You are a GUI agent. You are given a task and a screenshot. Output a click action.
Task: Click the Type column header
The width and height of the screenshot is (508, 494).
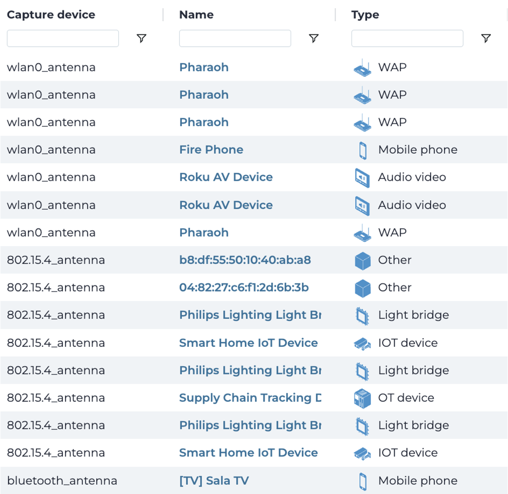(365, 15)
